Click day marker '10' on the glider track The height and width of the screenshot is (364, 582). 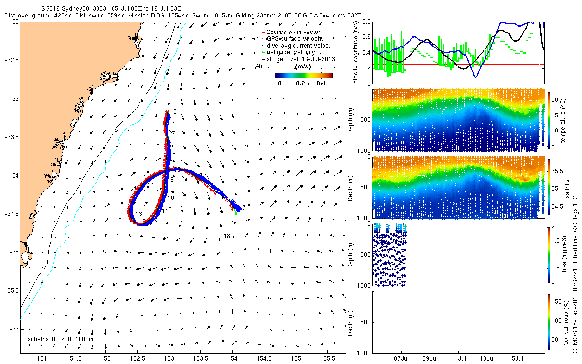point(171,198)
